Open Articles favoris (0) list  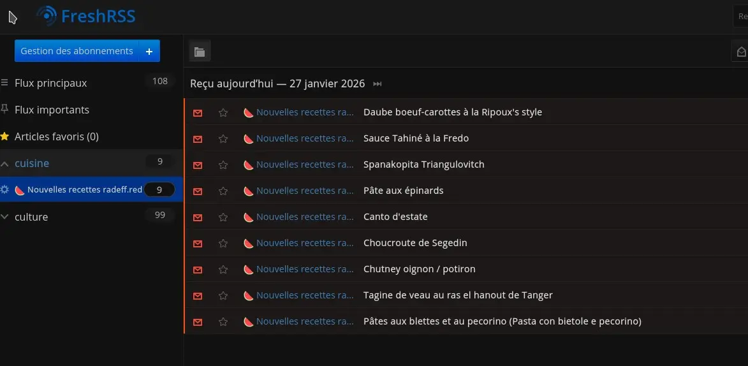[57, 136]
